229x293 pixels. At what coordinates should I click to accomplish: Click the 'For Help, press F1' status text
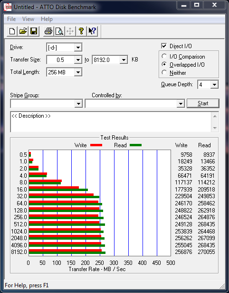[27, 285]
